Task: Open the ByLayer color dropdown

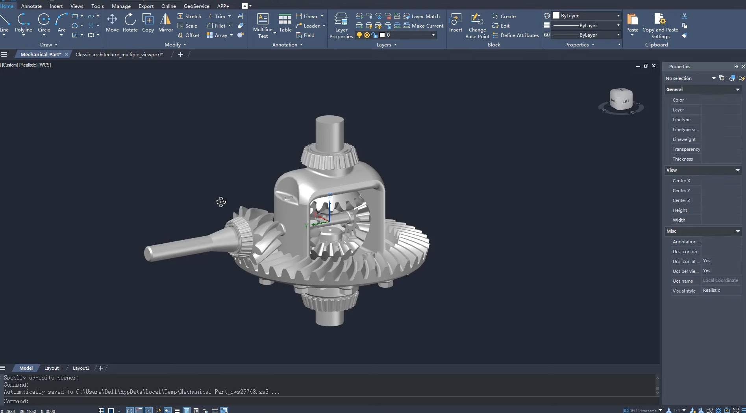Action: pyautogui.click(x=618, y=16)
